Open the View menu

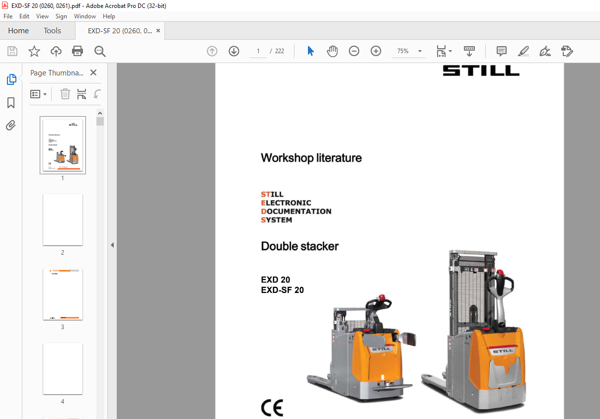click(x=42, y=16)
